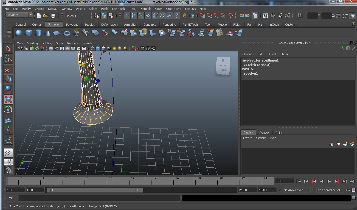Click the Sculpt Geometry shelf icon
This screenshot has height=210, width=357.
coord(230,33)
